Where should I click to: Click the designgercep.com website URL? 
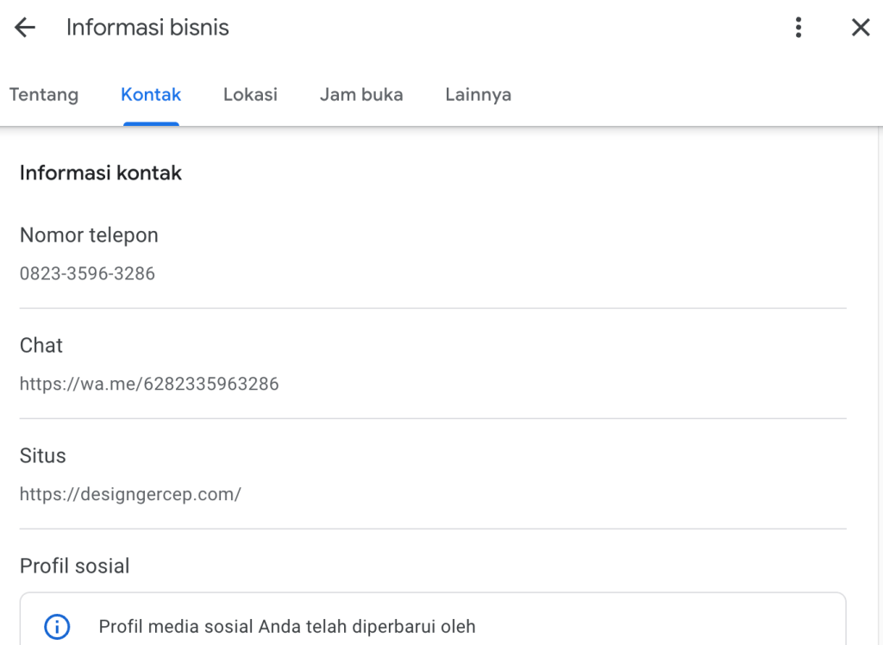point(130,495)
